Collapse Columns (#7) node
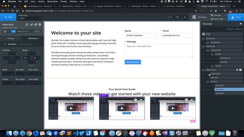The image size is (244, 137). pyautogui.click(x=207, y=50)
